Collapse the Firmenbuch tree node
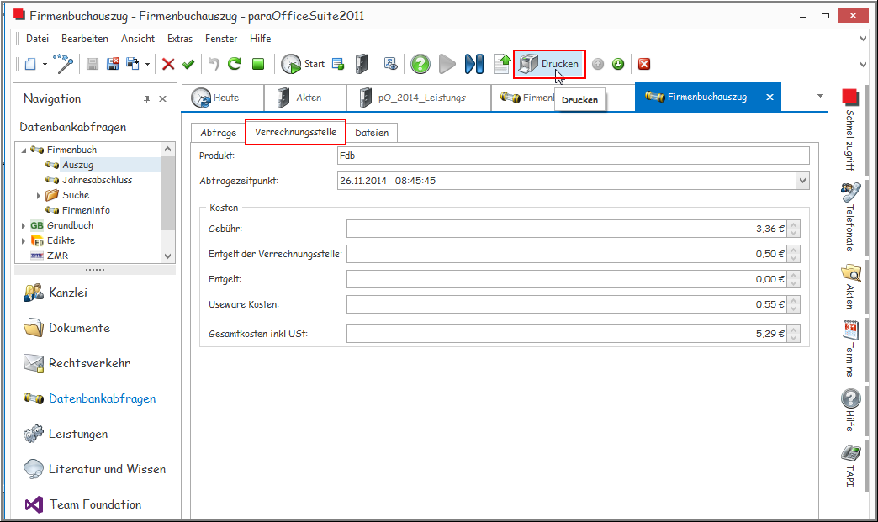878x522 pixels. (24, 150)
